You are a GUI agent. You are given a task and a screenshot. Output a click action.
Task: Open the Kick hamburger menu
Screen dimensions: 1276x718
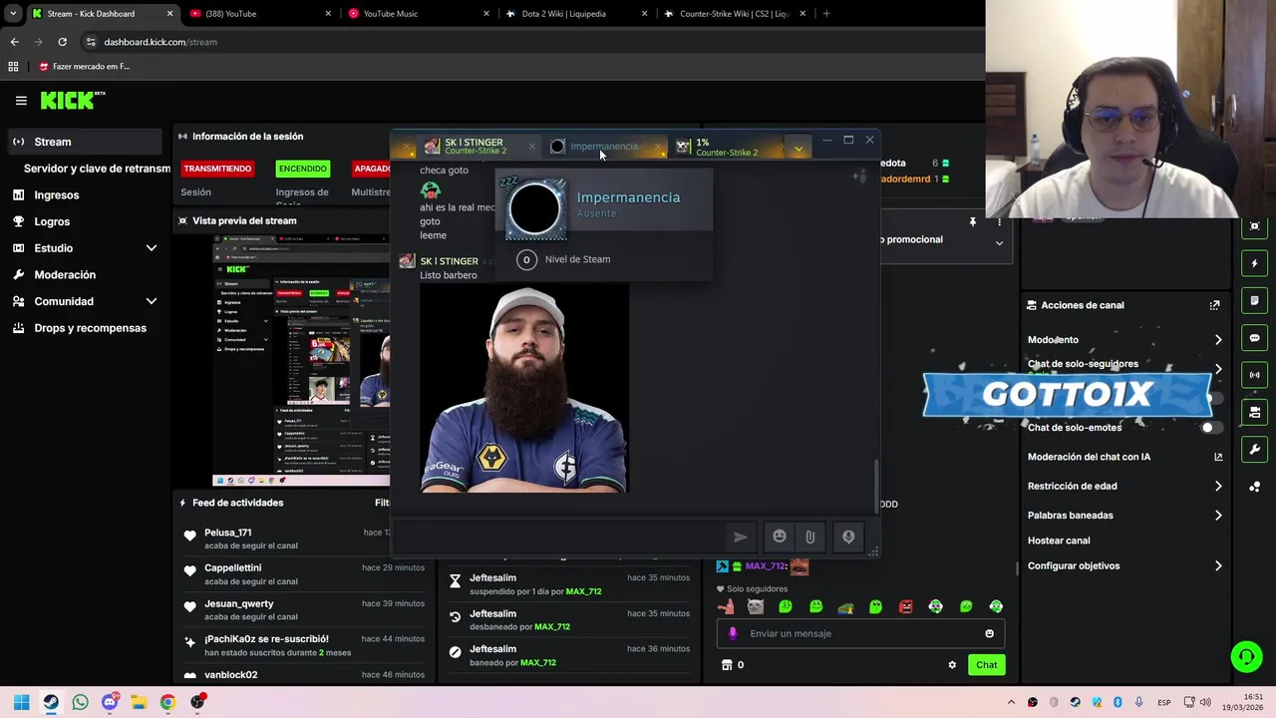coord(21,101)
